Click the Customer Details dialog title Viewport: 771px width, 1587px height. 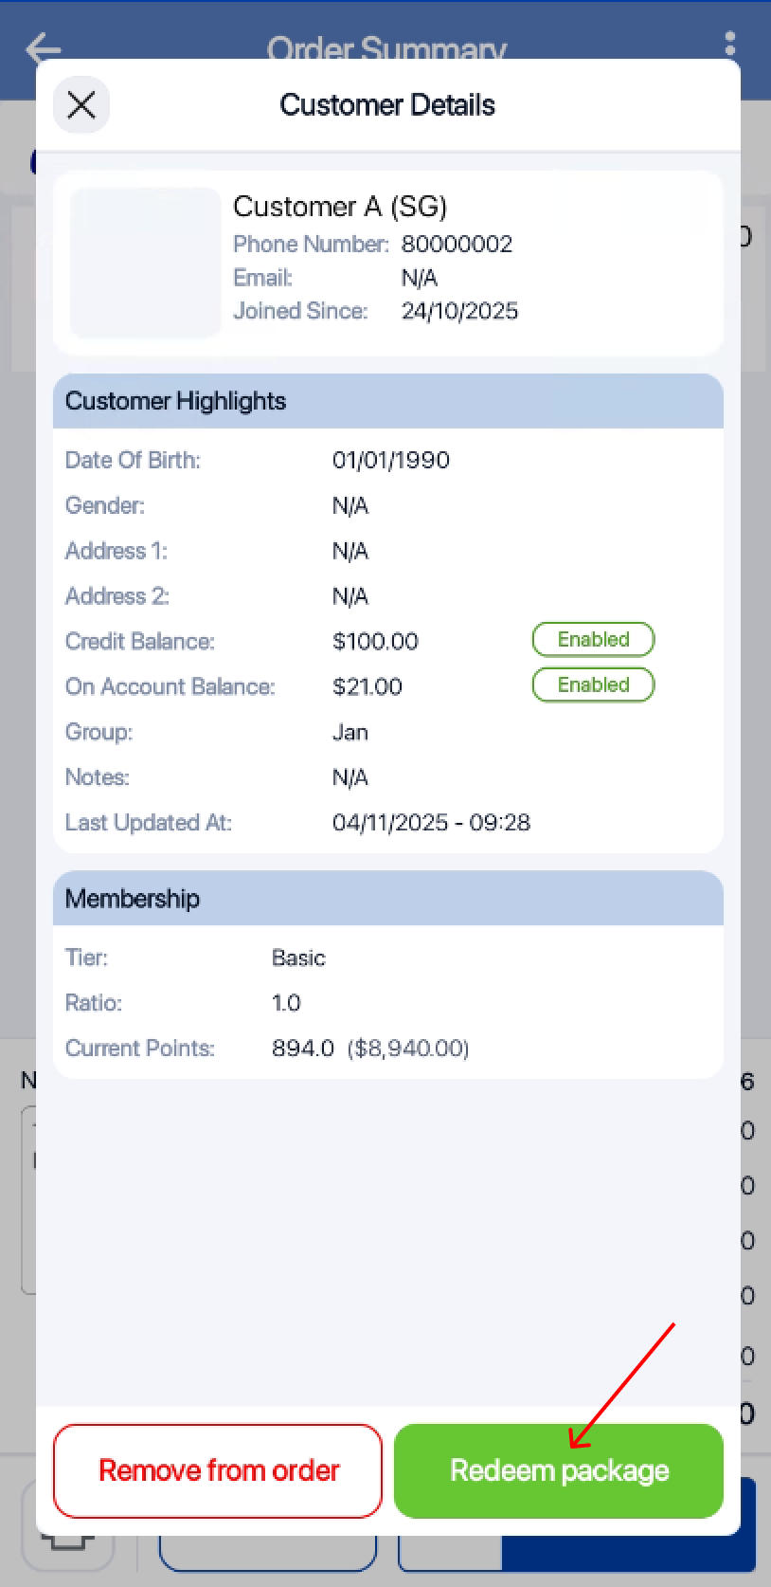pos(387,105)
